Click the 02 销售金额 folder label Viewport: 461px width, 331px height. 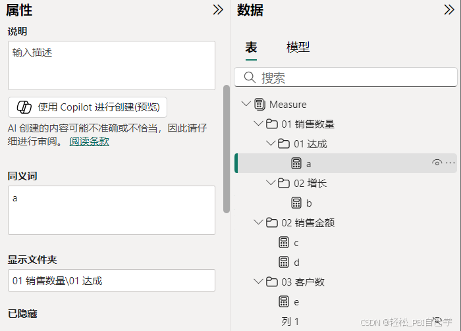[308, 222]
